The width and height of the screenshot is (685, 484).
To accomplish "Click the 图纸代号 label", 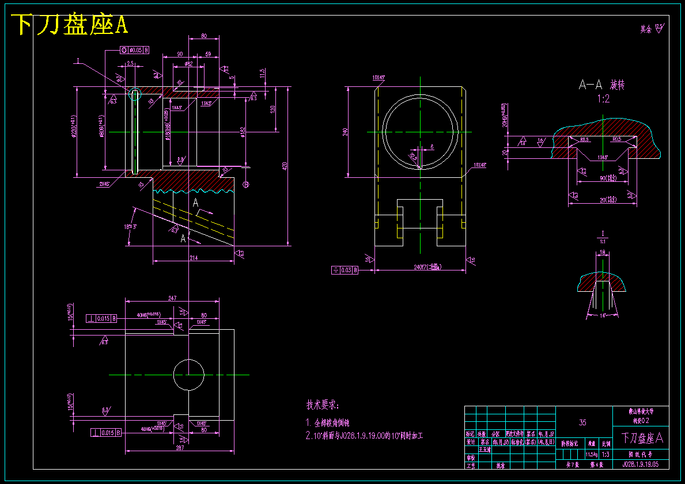I will coord(641,454).
